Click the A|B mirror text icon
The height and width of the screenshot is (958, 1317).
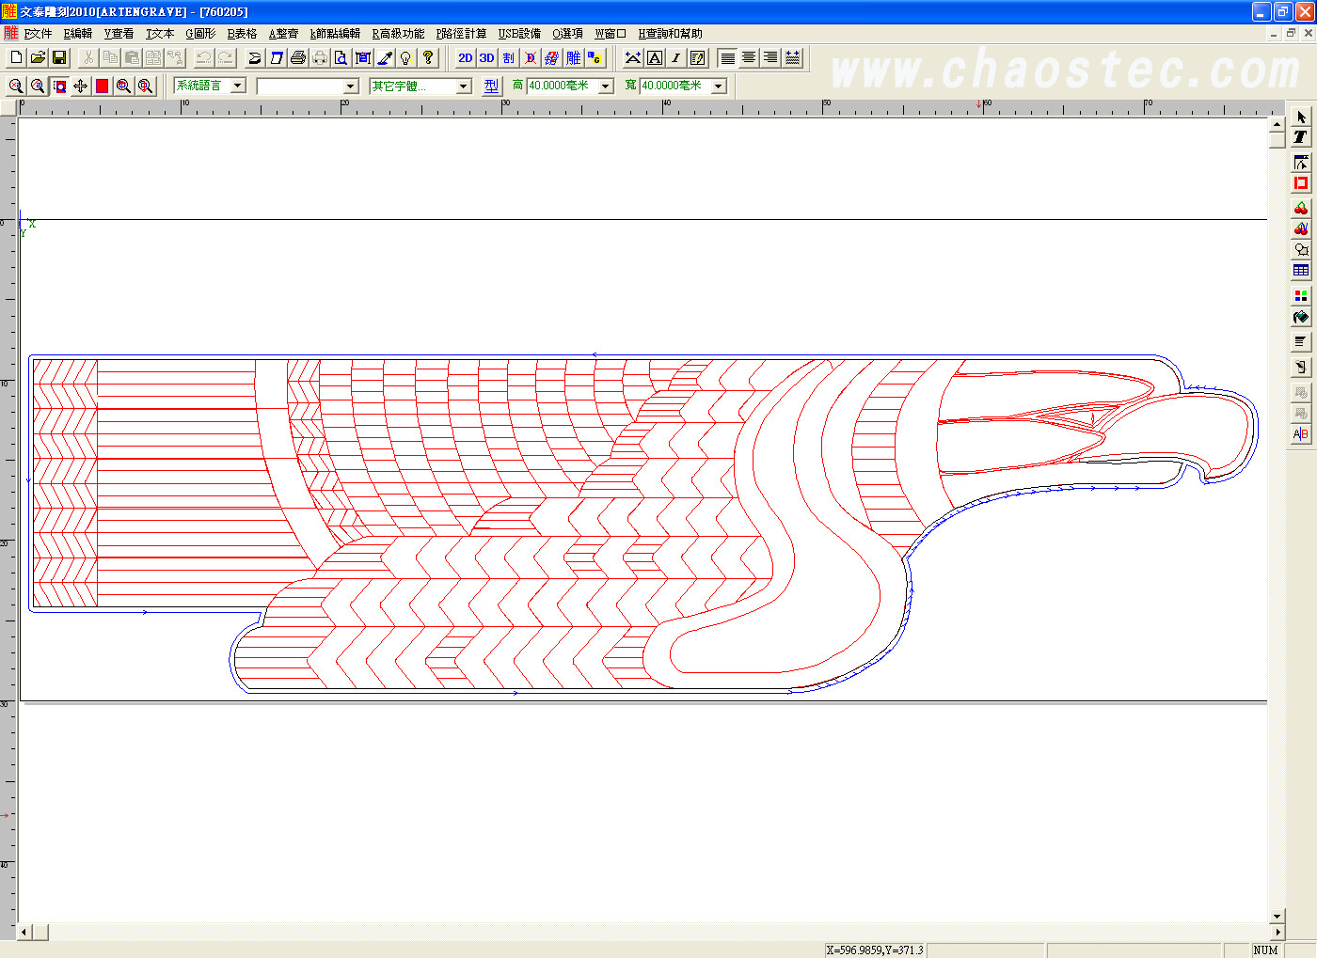[x=1301, y=433]
